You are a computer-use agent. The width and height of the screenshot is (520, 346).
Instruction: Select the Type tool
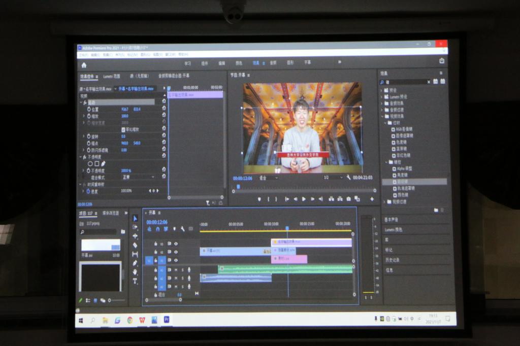(x=135, y=281)
